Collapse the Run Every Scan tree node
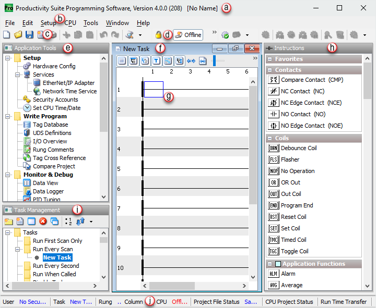 pos(17,249)
